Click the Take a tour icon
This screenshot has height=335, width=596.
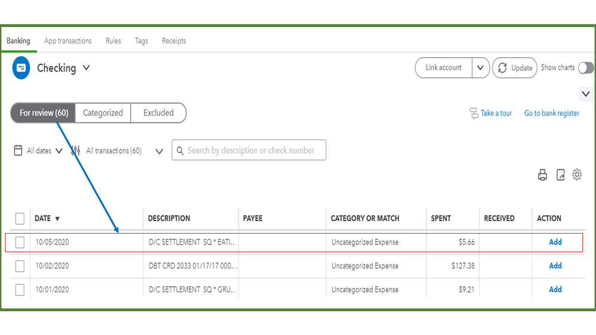click(x=474, y=113)
